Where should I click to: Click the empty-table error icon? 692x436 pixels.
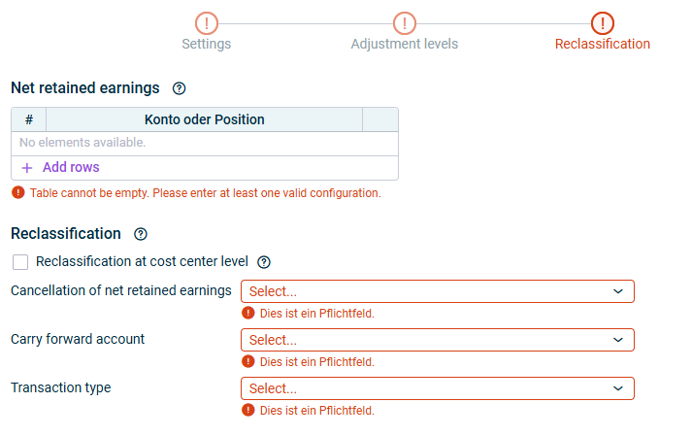pos(17,193)
